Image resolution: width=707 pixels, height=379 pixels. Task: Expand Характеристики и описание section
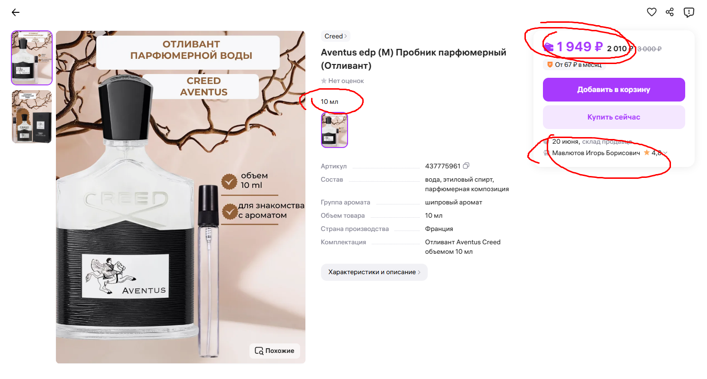[374, 272]
